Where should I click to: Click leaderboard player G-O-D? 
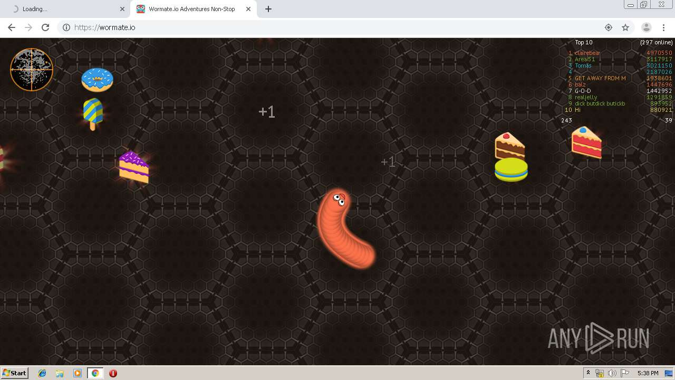pyautogui.click(x=583, y=91)
